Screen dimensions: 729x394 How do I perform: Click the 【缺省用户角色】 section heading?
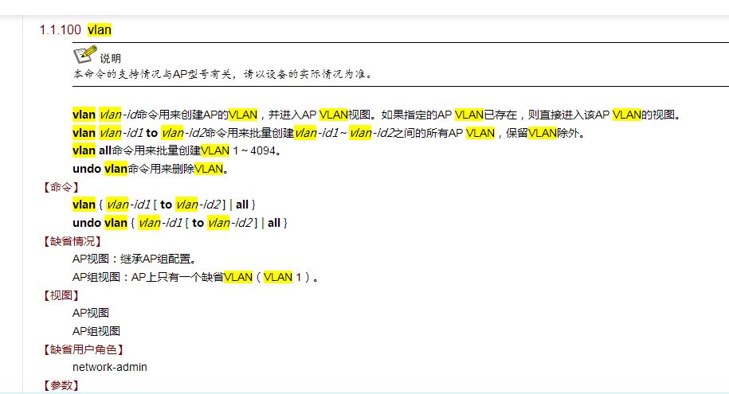[83, 349]
